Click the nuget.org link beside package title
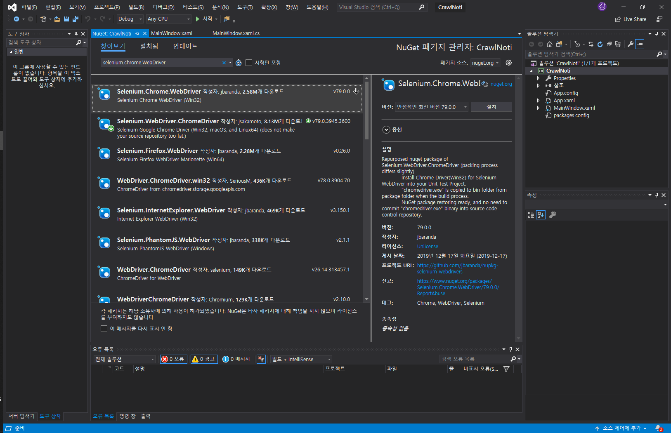 501,84
